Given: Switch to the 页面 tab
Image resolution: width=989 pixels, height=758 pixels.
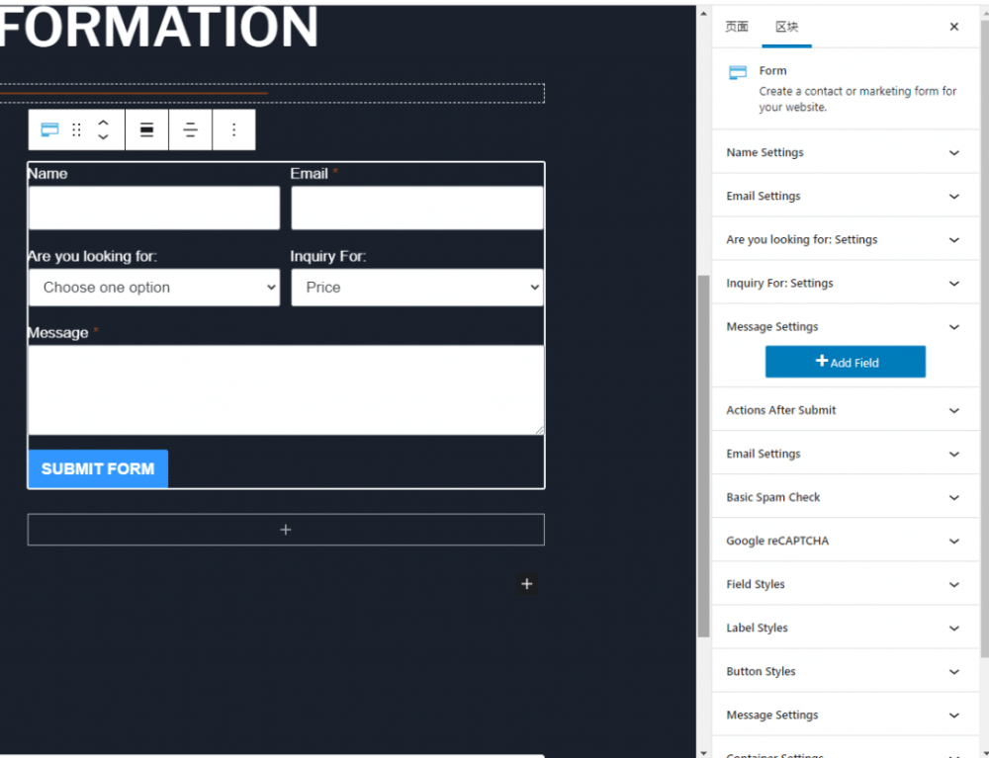Looking at the screenshot, I should 737,28.
